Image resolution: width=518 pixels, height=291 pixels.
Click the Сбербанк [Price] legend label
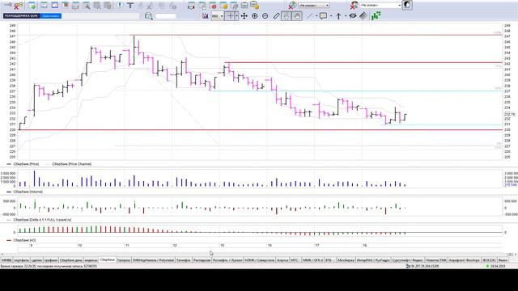click(26, 164)
